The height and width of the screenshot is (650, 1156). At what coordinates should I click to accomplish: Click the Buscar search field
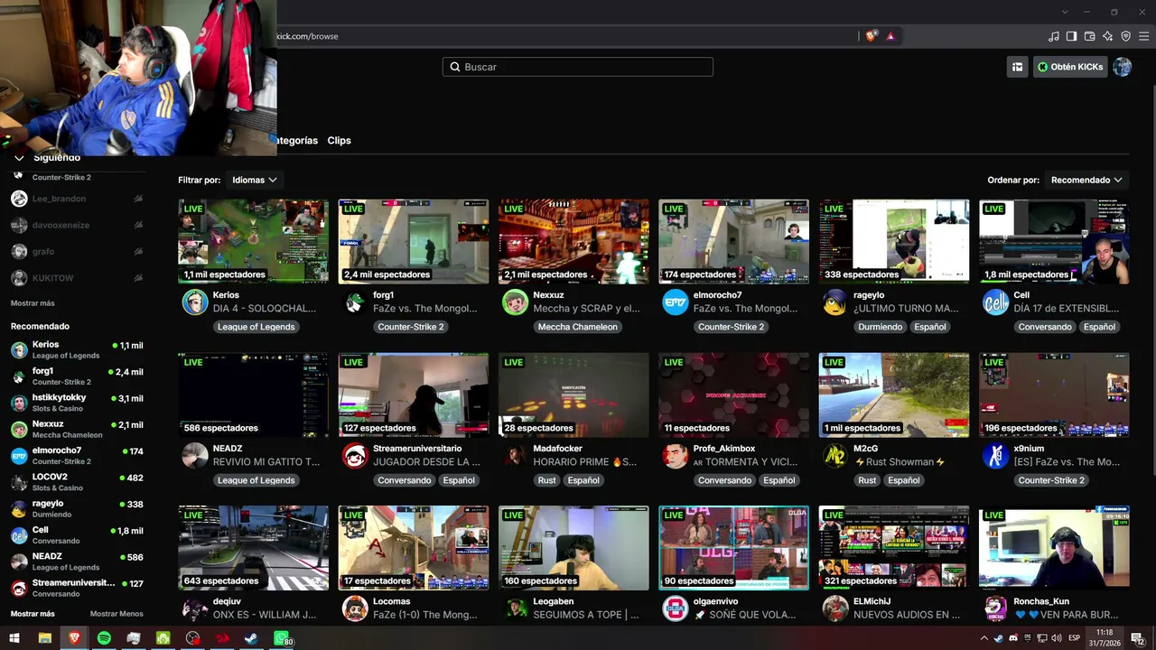(578, 67)
